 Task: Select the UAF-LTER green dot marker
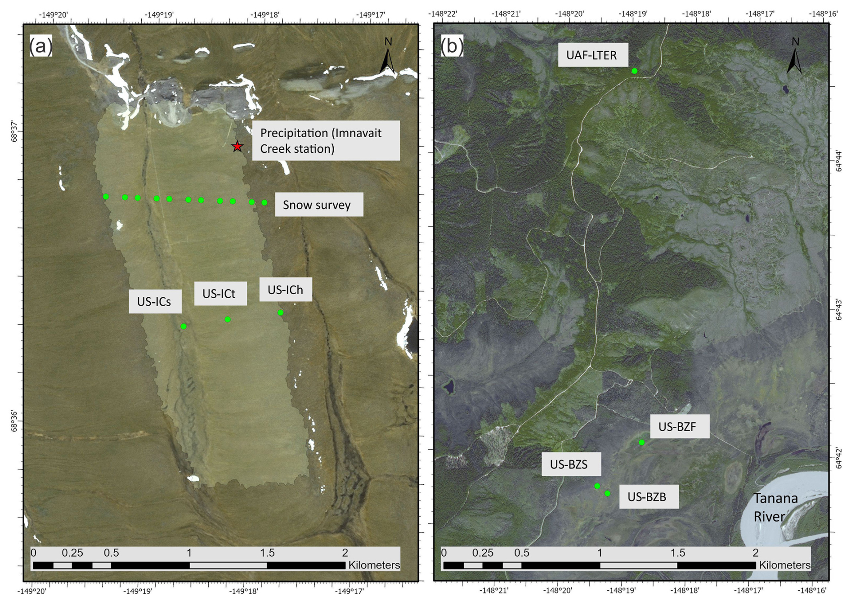click(x=634, y=71)
